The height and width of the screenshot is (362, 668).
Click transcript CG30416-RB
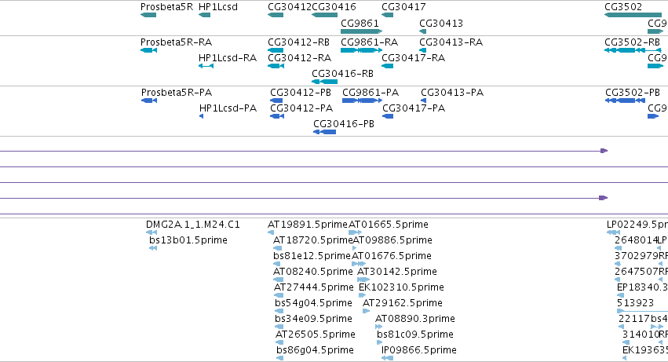(342, 74)
